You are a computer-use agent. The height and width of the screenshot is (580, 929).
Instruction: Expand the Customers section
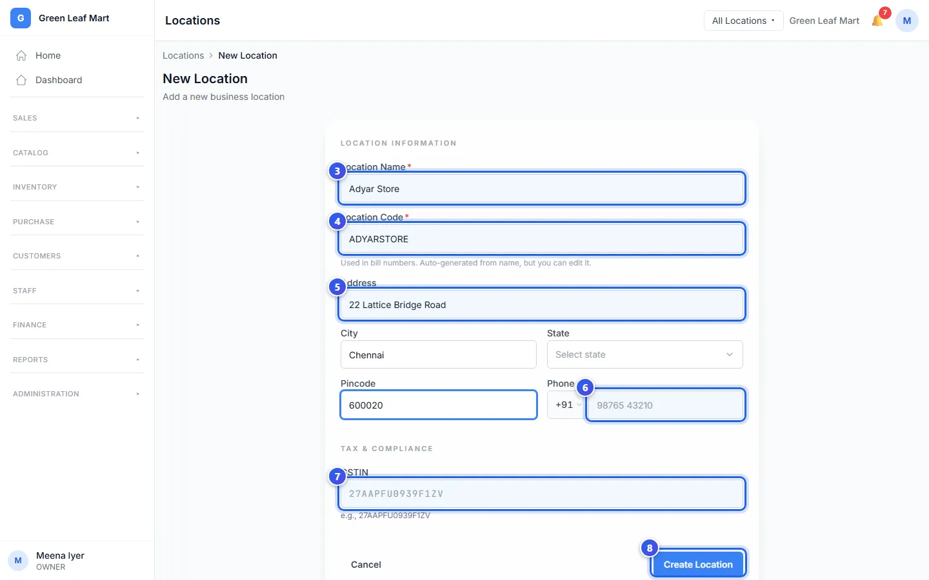point(77,256)
